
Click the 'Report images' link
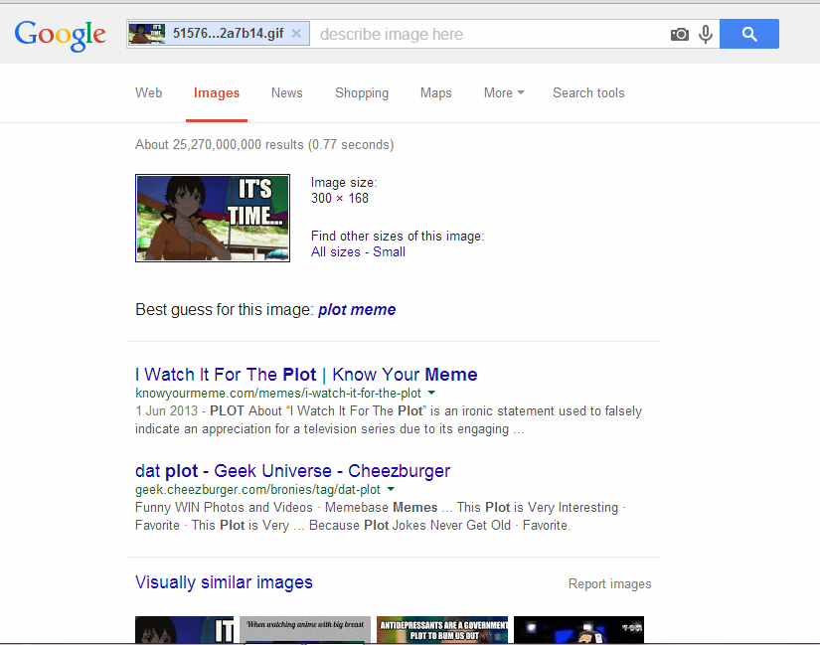609,584
